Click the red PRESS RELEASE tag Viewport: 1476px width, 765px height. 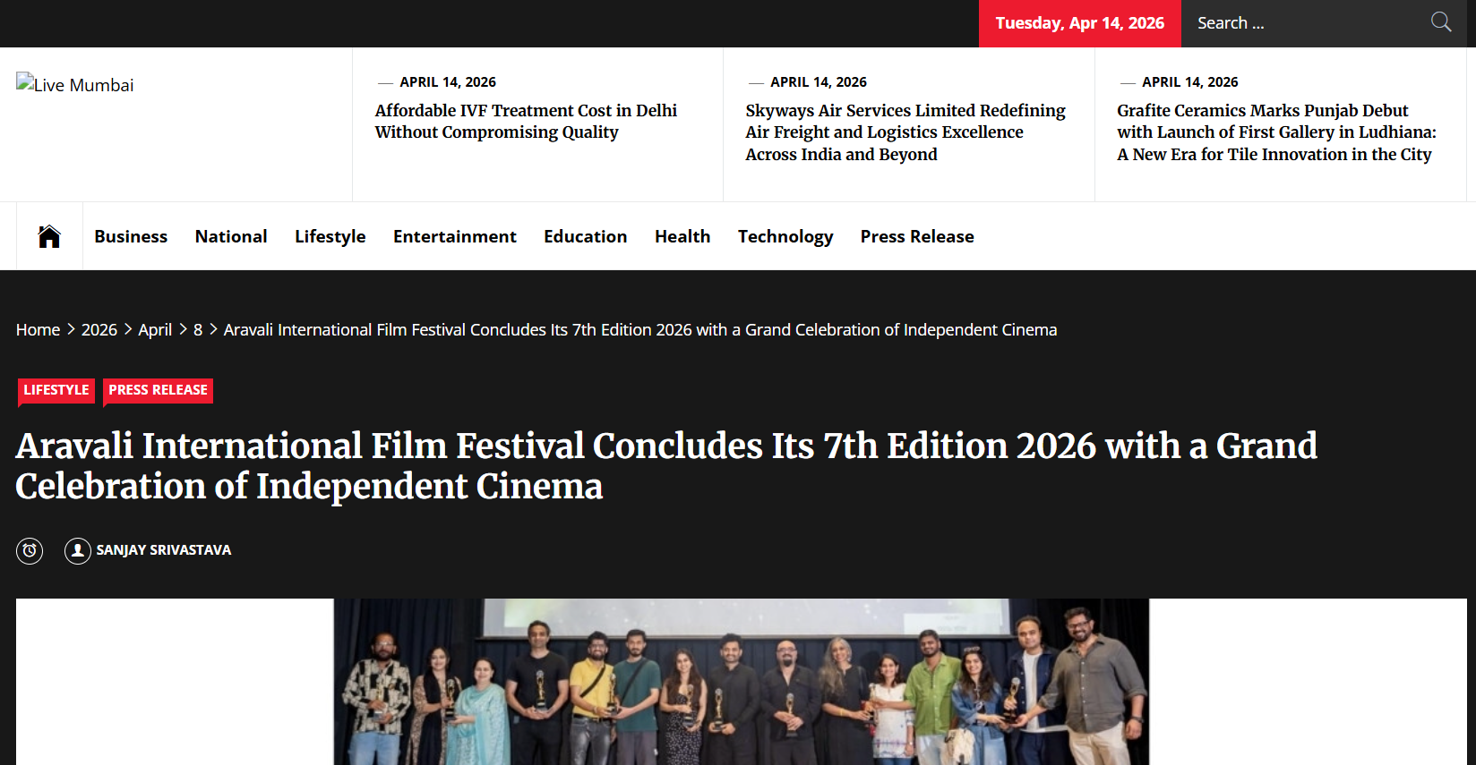click(x=158, y=390)
